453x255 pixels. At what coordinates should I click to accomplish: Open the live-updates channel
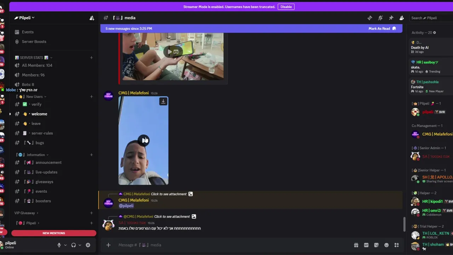point(53,172)
